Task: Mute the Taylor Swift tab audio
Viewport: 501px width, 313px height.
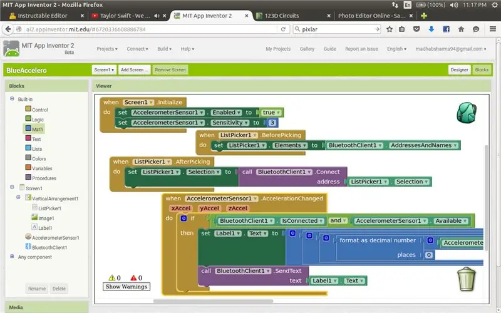Action: [157, 16]
